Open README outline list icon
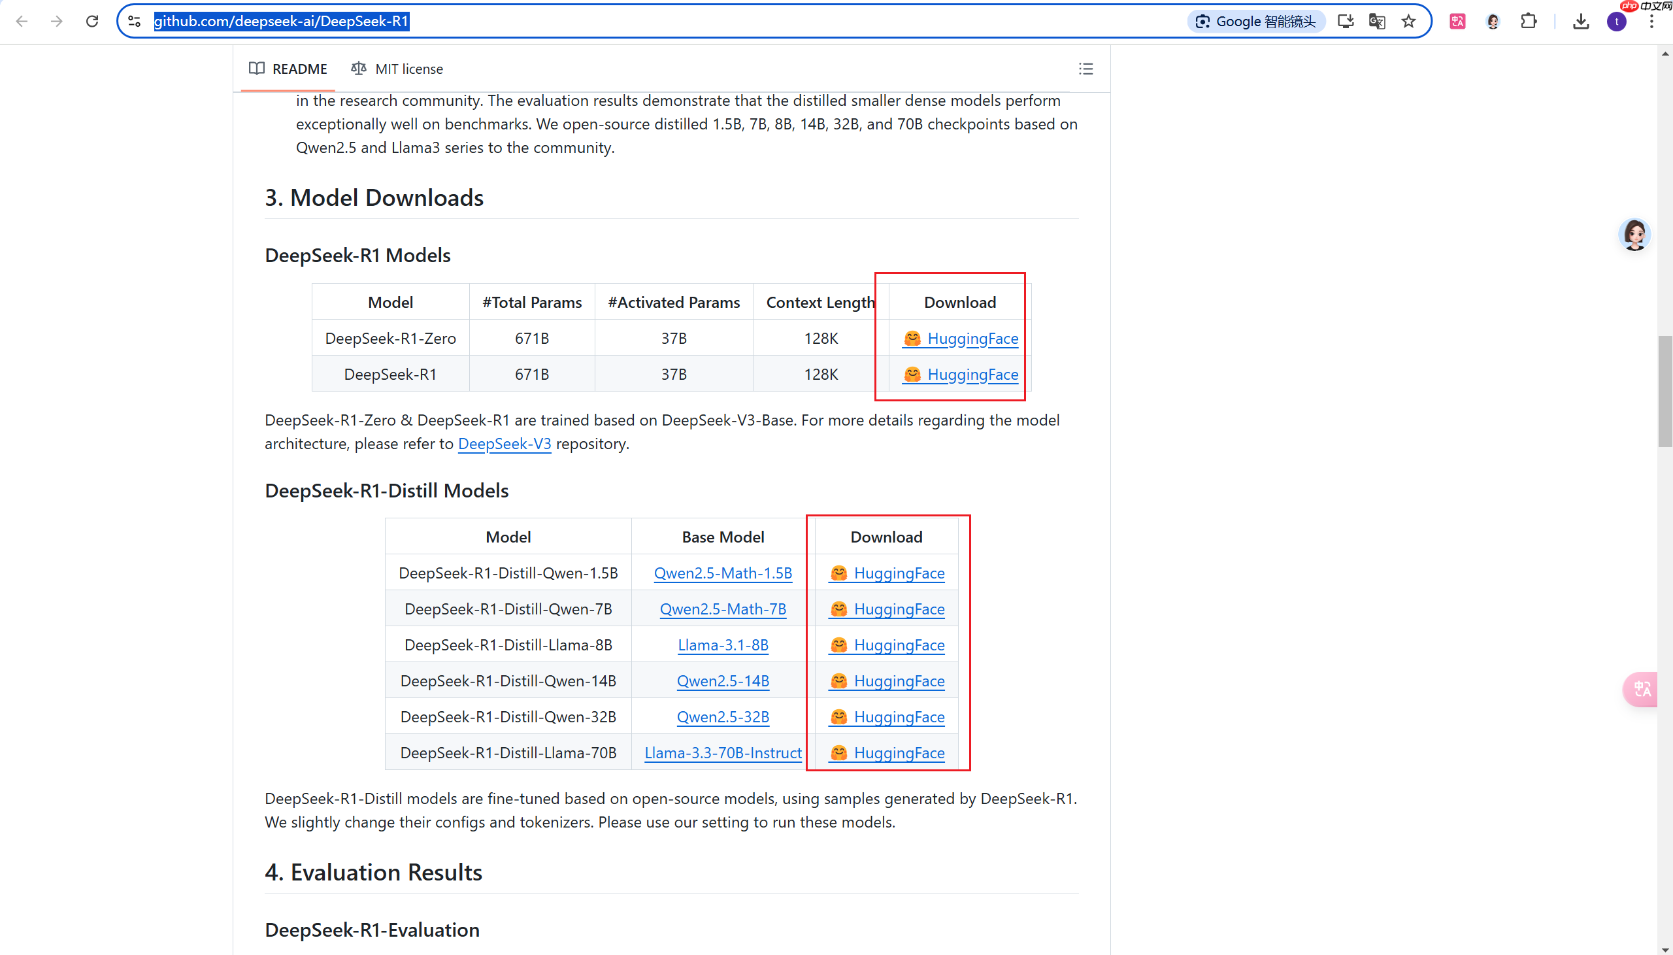The width and height of the screenshot is (1673, 955). pyautogui.click(x=1085, y=69)
